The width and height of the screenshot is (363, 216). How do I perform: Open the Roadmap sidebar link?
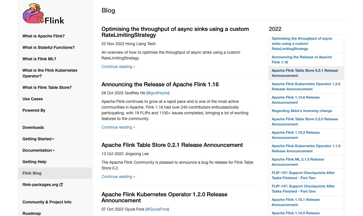(32, 213)
